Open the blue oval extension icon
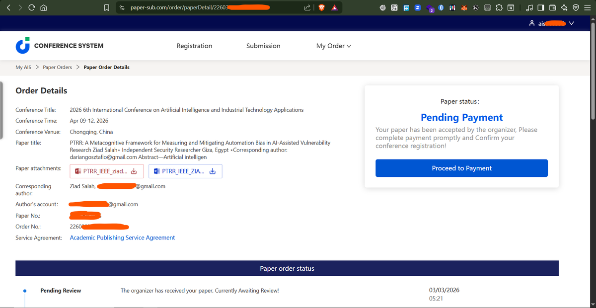The image size is (596, 308). [441, 7]
